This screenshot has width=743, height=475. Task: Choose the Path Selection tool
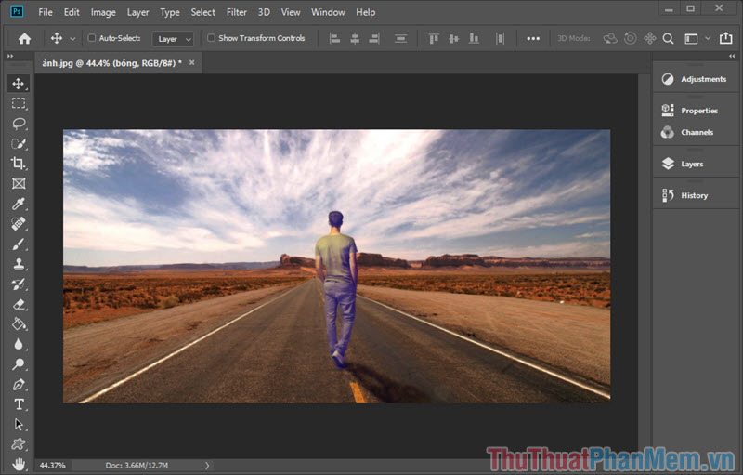[x=18, y=424]
